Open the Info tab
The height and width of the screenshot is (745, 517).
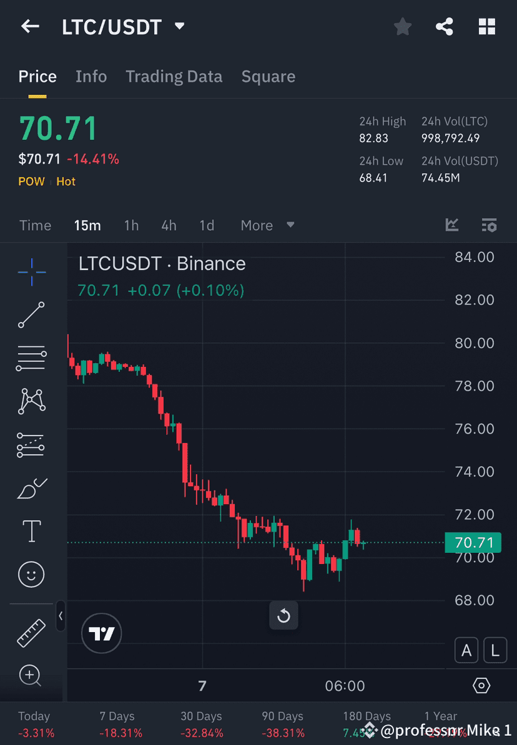[91, 76]
